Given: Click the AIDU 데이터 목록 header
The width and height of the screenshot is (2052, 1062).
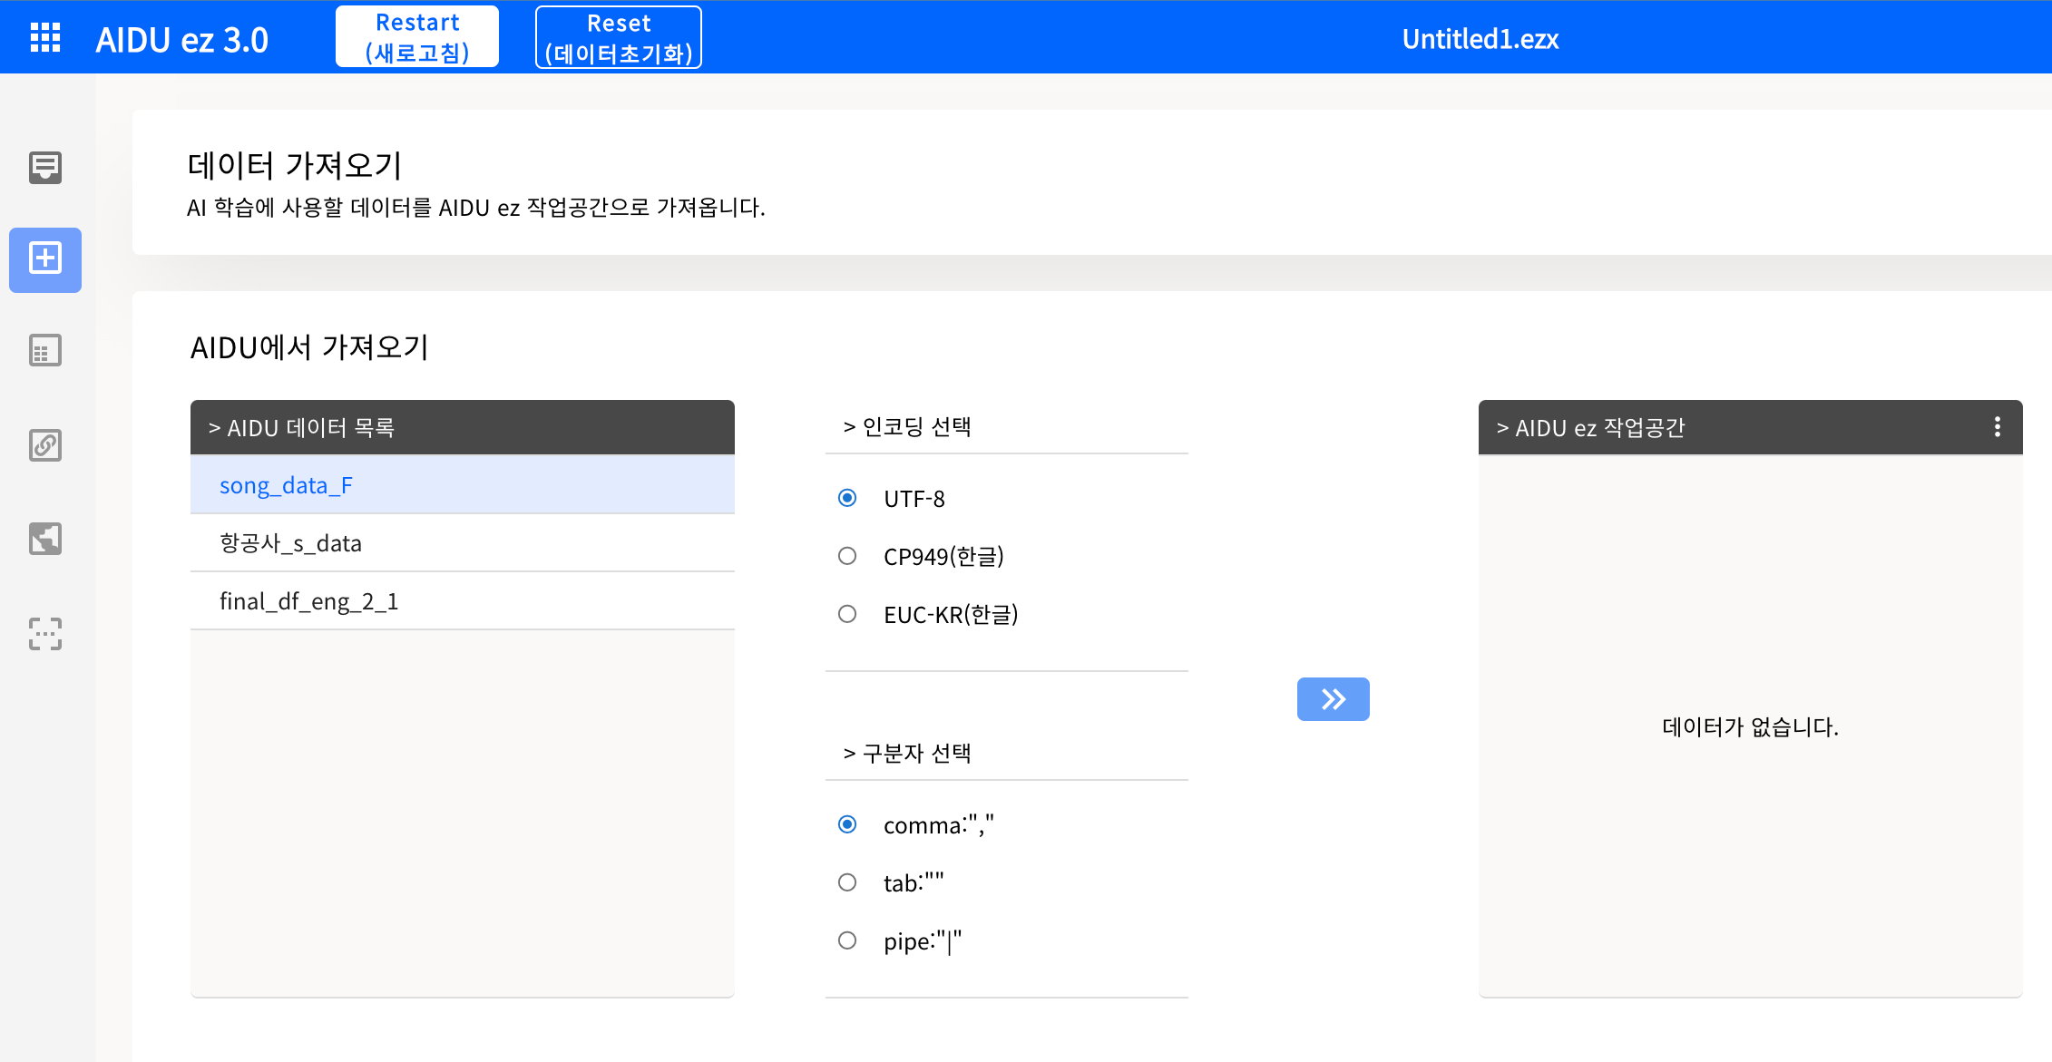Looking at the screenshot, I should click(x=463, y=427).
